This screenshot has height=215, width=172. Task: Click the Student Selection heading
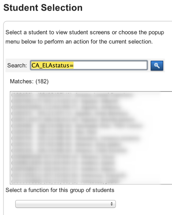click(43, 8)
